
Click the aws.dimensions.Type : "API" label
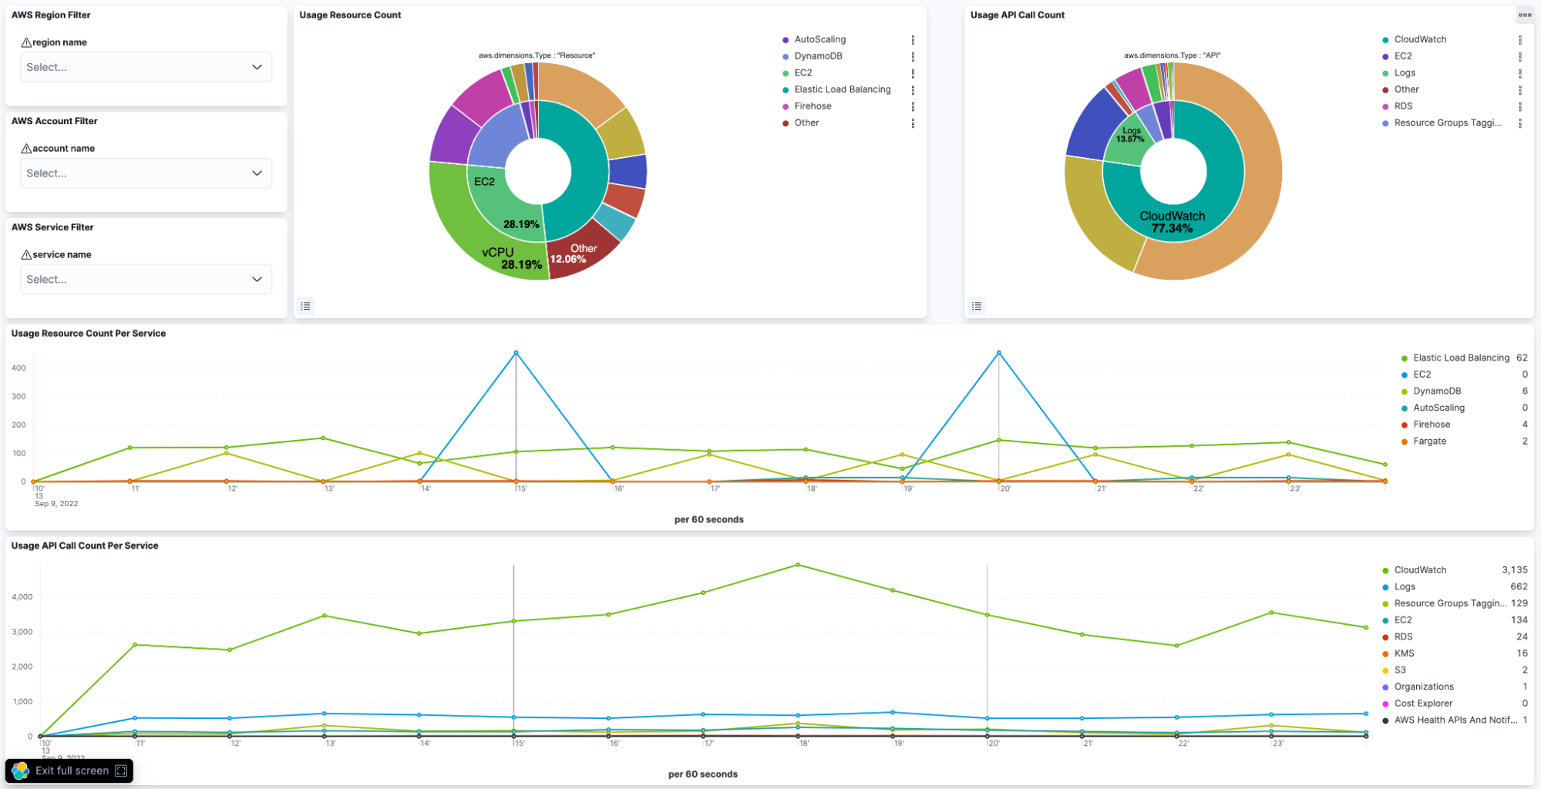point(1172,55)
